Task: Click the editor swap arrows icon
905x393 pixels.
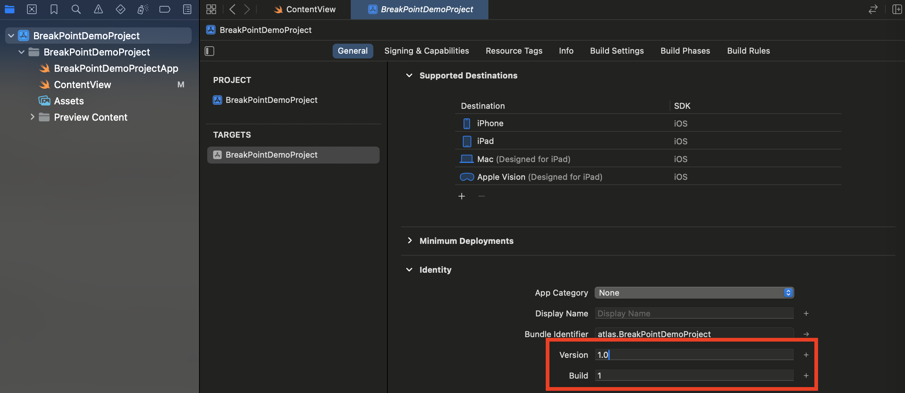Action: (x=873, y=9)
